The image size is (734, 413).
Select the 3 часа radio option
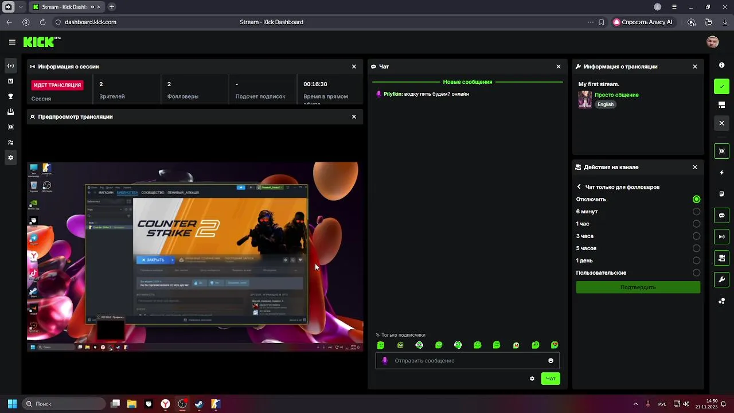[x=696, y=236]
